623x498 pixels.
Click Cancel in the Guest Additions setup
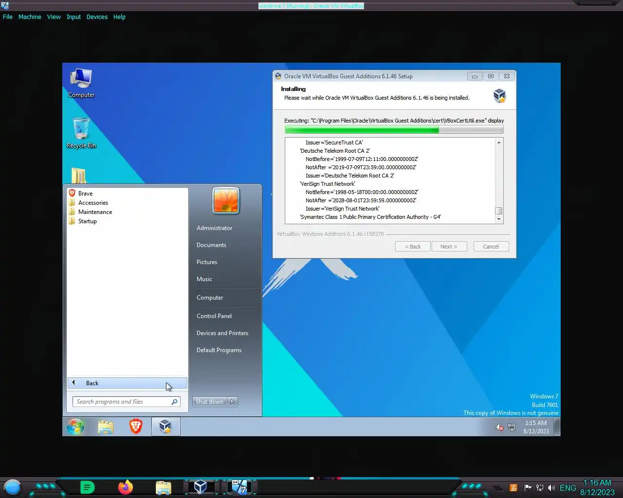(x=491, y=247)
